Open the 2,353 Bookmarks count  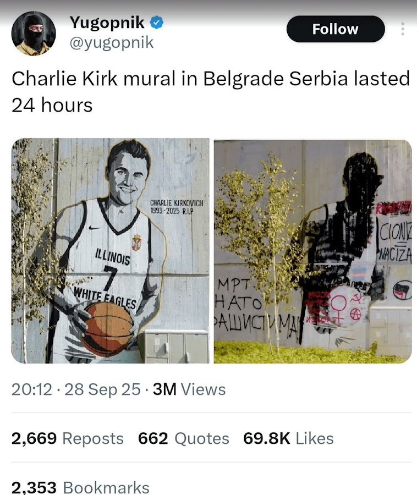[80, 487]
